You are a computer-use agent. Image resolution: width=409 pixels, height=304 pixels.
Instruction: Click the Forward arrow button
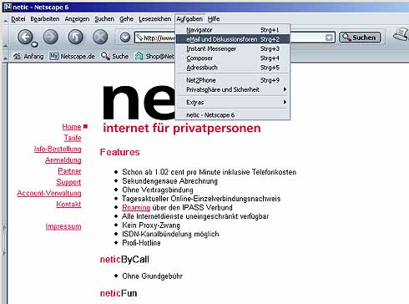point(50,37)
